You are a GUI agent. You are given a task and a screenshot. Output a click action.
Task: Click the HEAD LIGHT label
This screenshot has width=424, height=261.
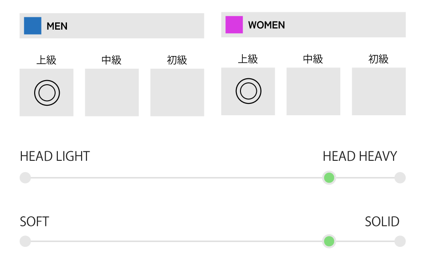click(x=55, y=157)
